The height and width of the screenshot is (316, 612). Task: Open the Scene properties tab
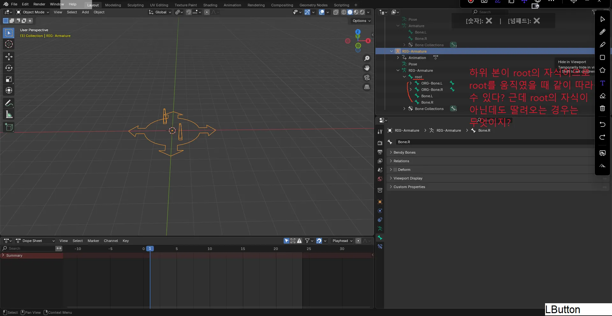(380, 170)
